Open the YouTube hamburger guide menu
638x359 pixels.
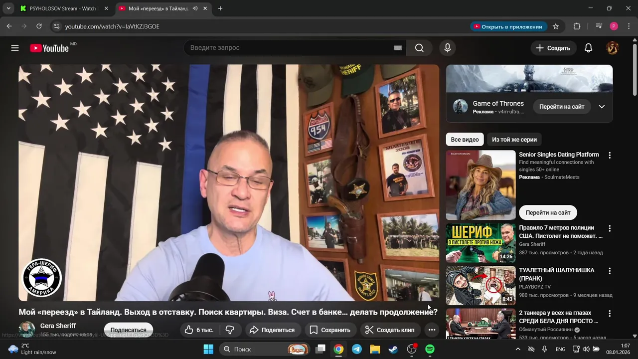coord(15,48)
